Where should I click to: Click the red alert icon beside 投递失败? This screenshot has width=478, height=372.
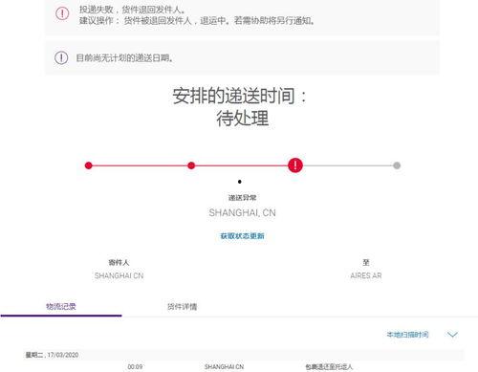click(x=62, y=13)
